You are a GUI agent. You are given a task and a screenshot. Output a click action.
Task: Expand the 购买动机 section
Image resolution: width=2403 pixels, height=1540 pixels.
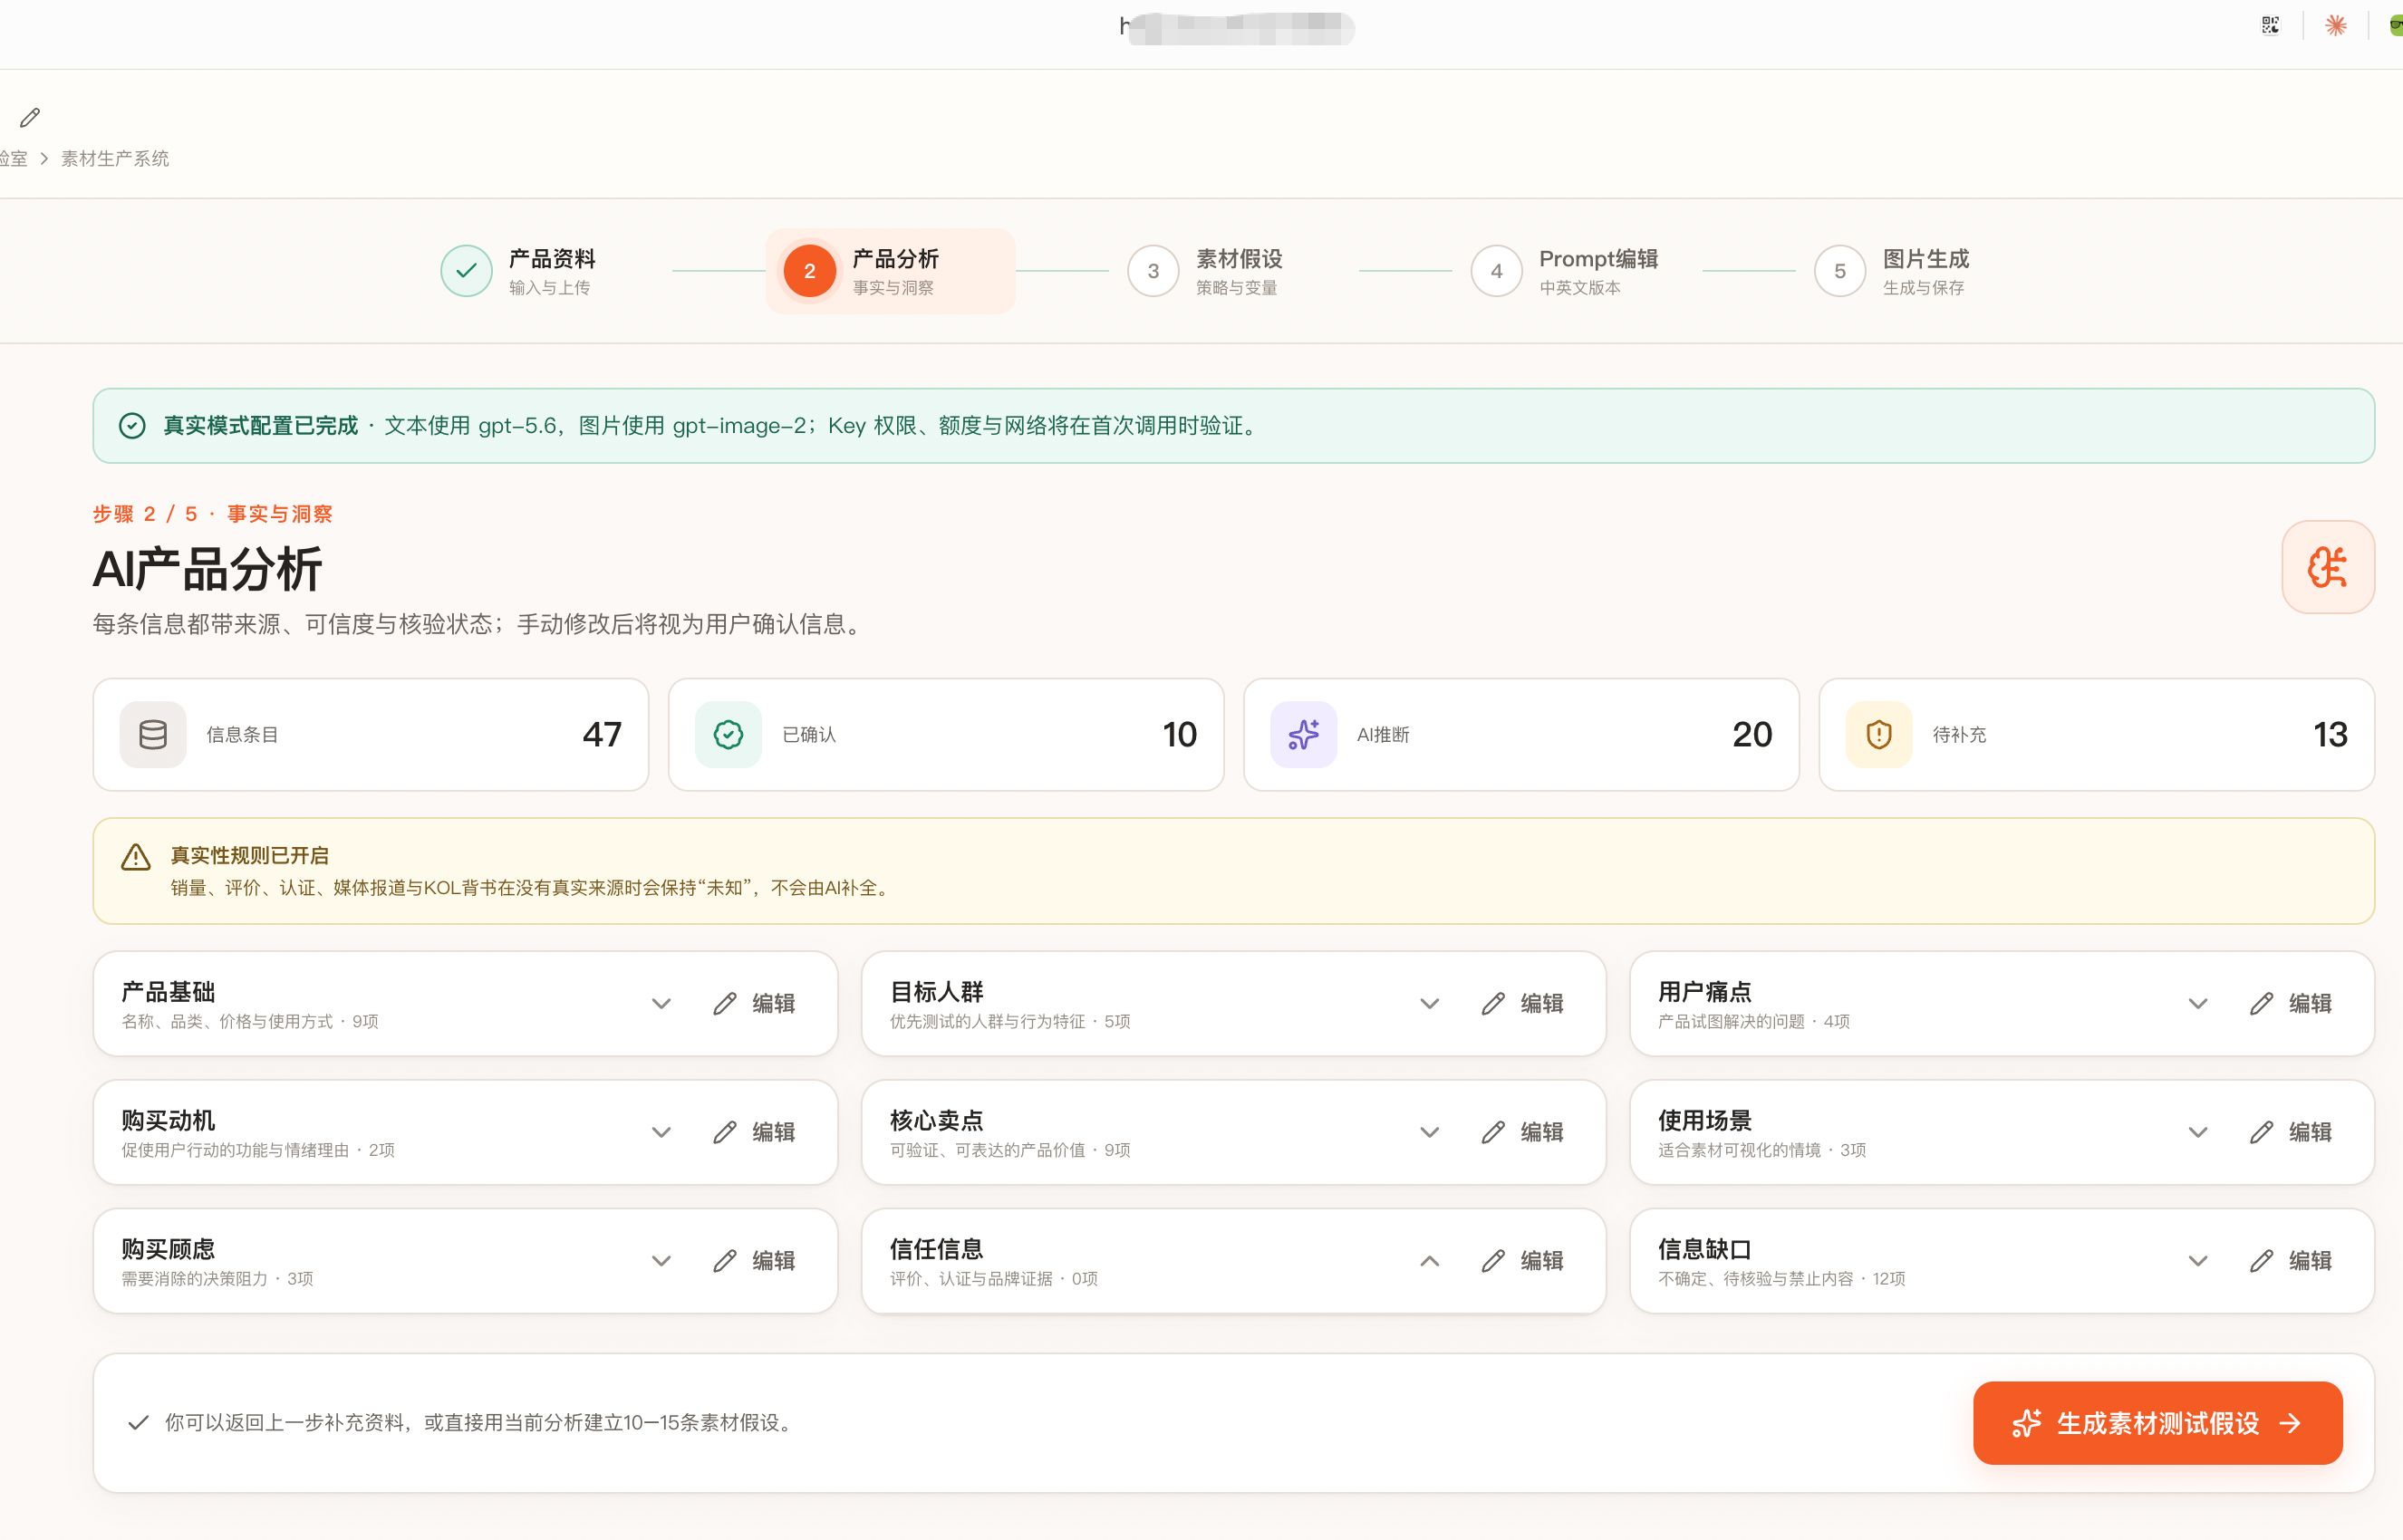(x=661, y=1132)
